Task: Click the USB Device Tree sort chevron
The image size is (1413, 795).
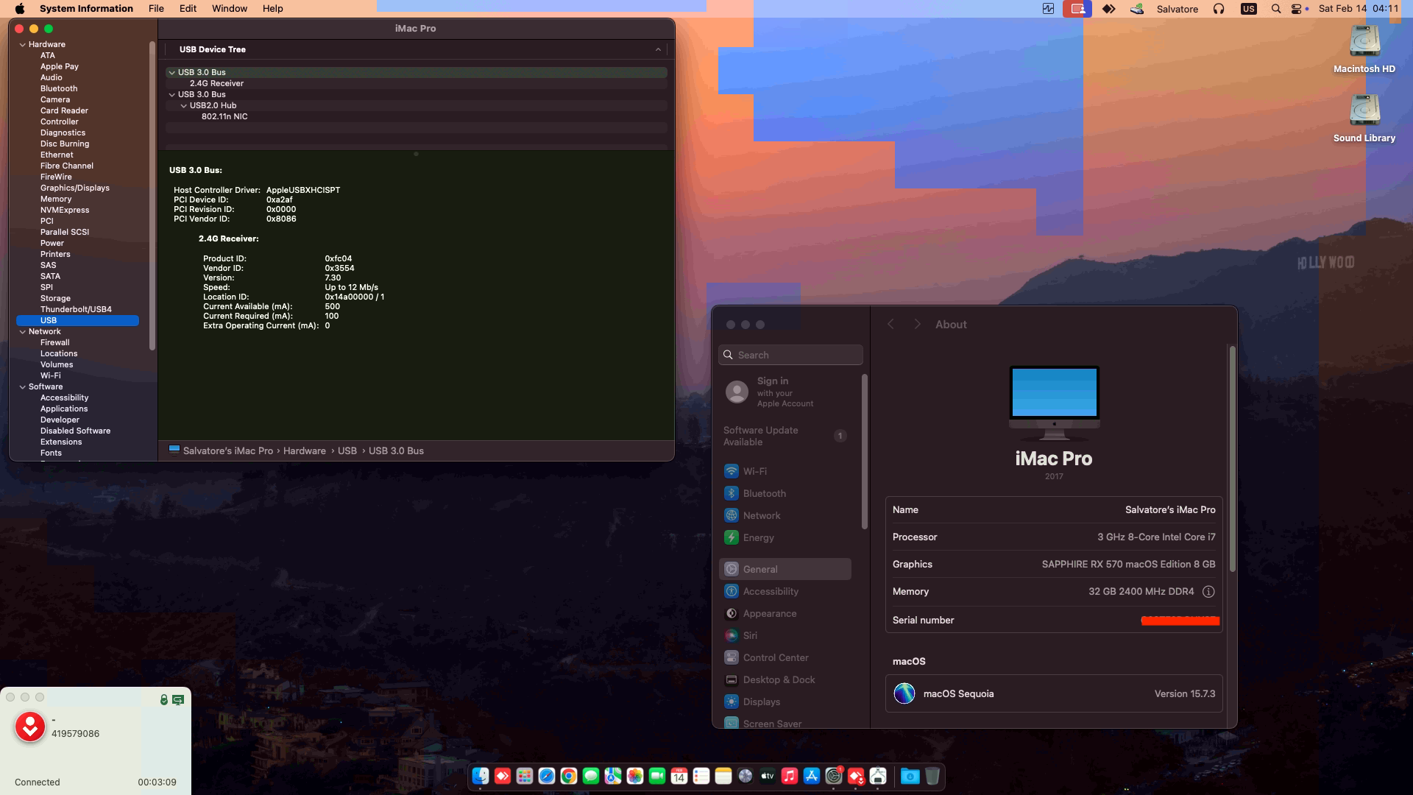Action: pos(658,50)
